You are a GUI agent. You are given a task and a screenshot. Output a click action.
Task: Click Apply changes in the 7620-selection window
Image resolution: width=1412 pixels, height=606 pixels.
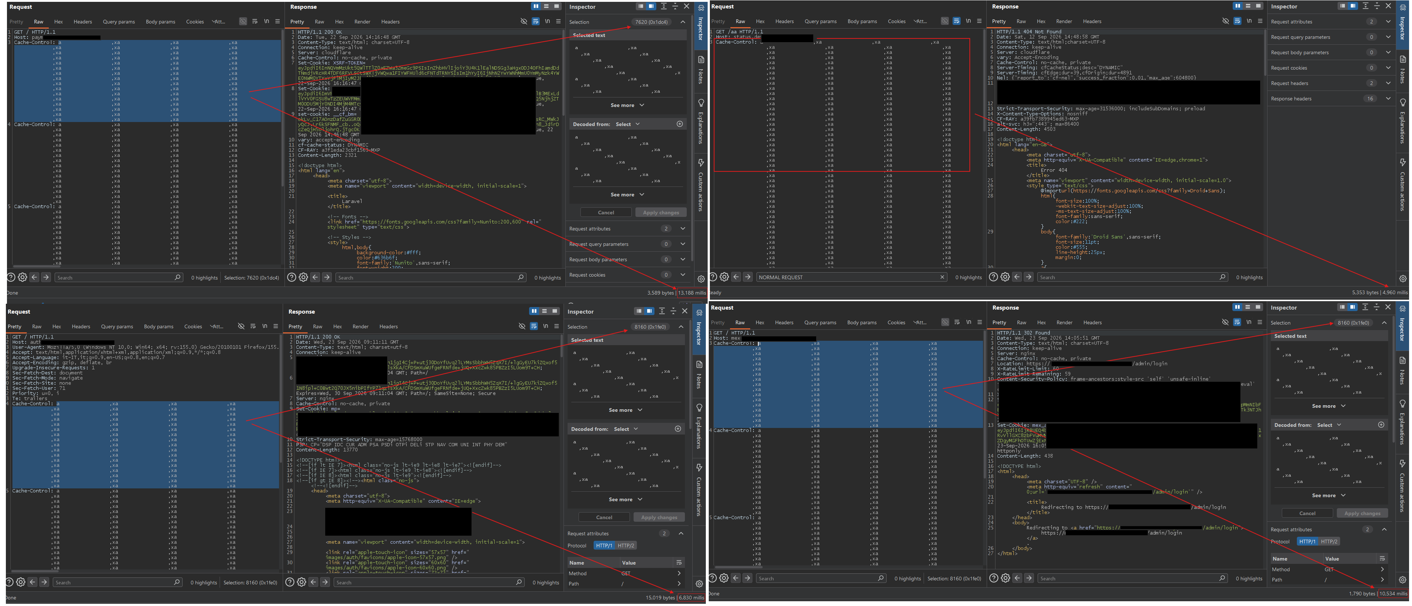660,213
